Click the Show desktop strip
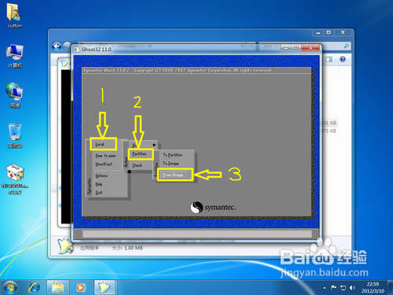Image resolution: width=393 pixels, height=295 pixels. pos(390,288)
